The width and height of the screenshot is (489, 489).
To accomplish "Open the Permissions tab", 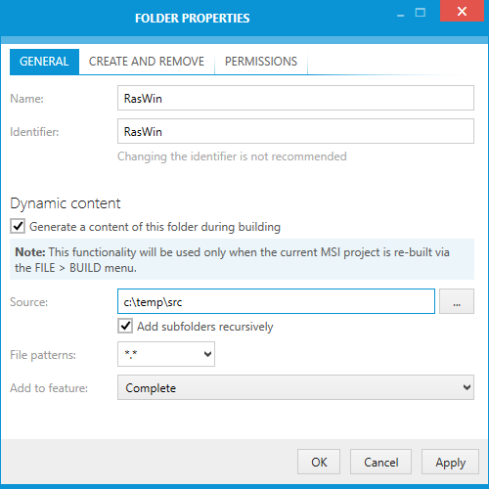I will [x=261, y=62].
